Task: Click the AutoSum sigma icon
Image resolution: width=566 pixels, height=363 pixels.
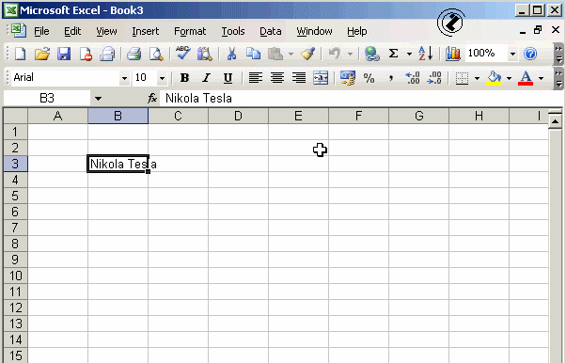Action: 393,54
